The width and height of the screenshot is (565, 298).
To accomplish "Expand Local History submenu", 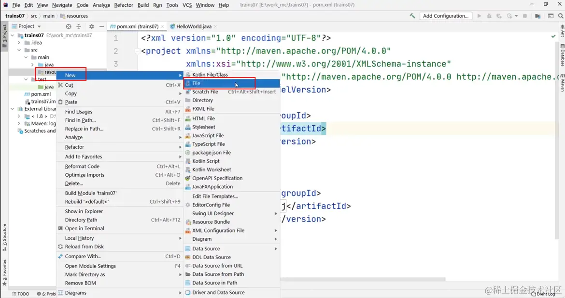I will coord(120,238).
